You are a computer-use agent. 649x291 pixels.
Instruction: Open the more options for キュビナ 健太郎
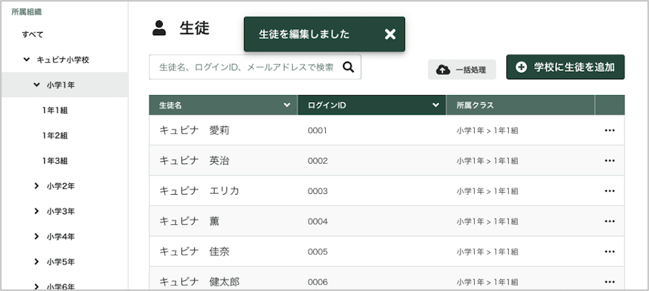609,282
